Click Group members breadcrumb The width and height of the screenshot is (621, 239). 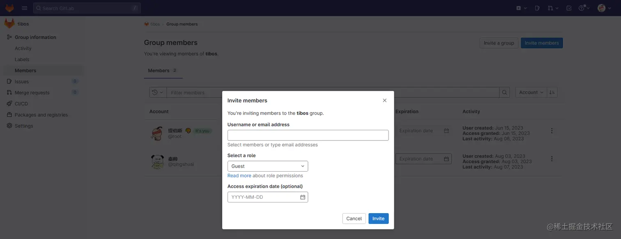coord(182,24)
